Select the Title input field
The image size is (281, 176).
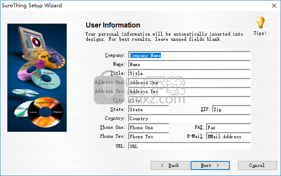click(189, 73)
